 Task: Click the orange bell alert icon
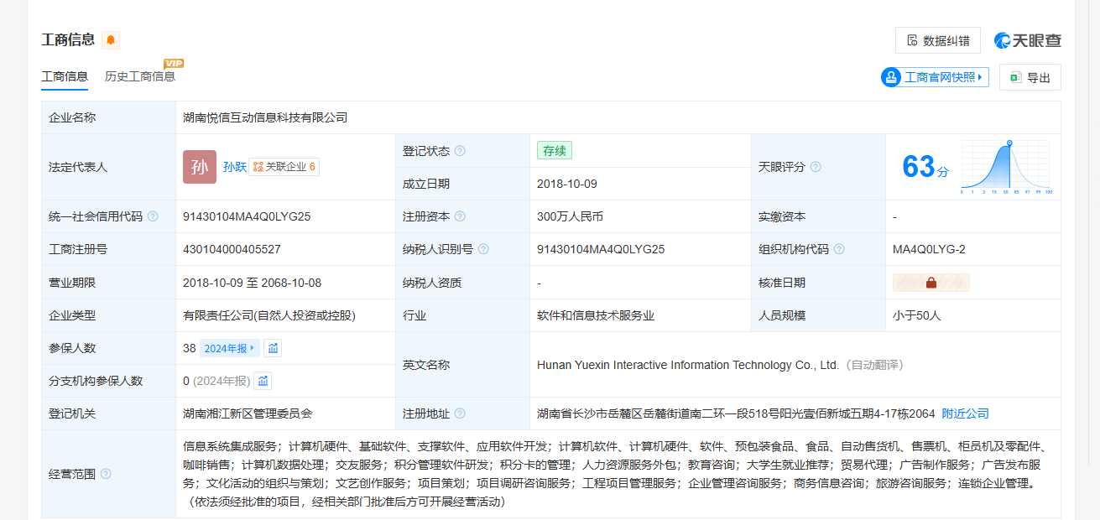pyautogui.click(x=111, y=40)
